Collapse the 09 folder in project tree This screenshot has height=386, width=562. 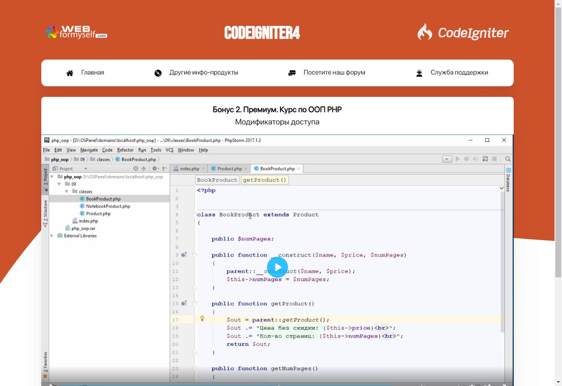[59, 184]
